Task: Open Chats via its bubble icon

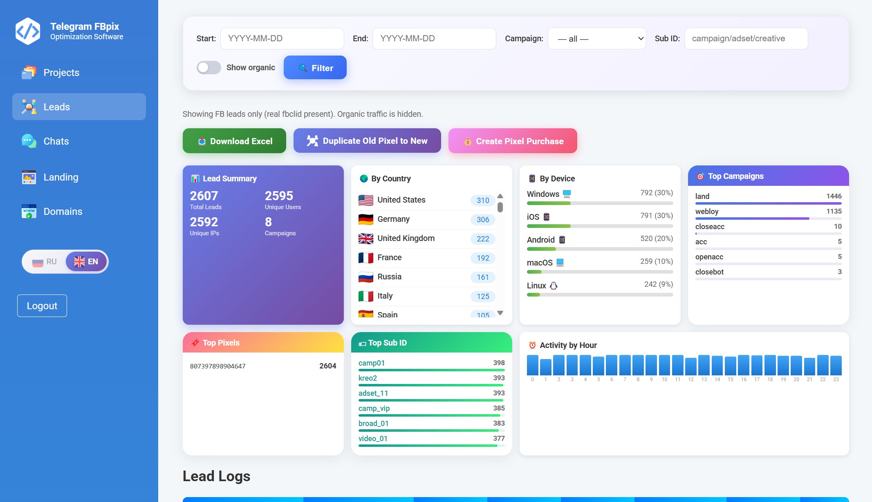Action: pyautogui.click(x=29, y=141)
